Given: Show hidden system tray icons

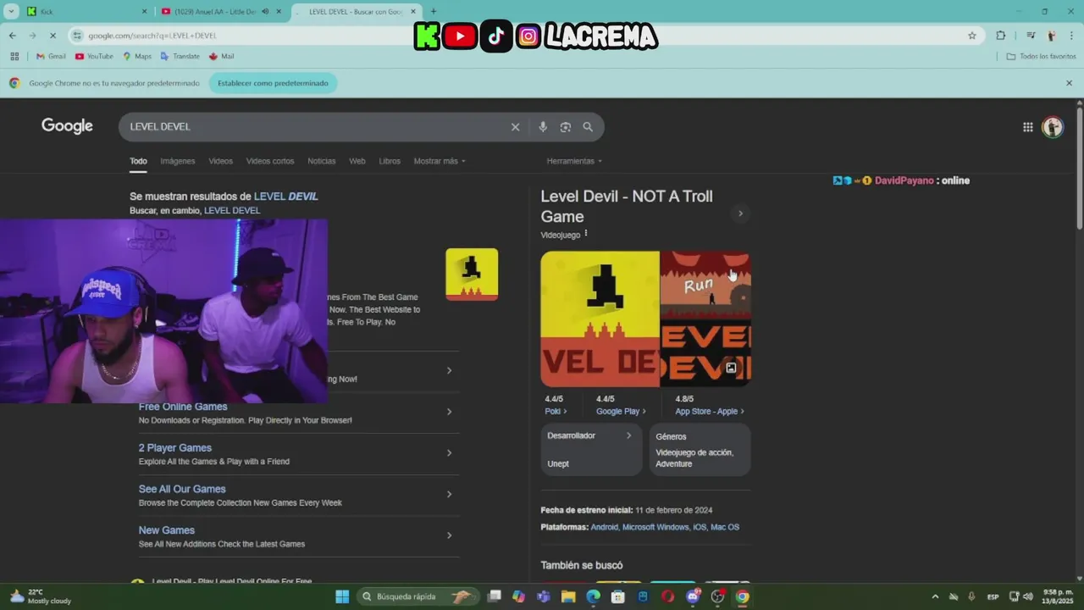Looking at the screenshot, I should point(935,596).
